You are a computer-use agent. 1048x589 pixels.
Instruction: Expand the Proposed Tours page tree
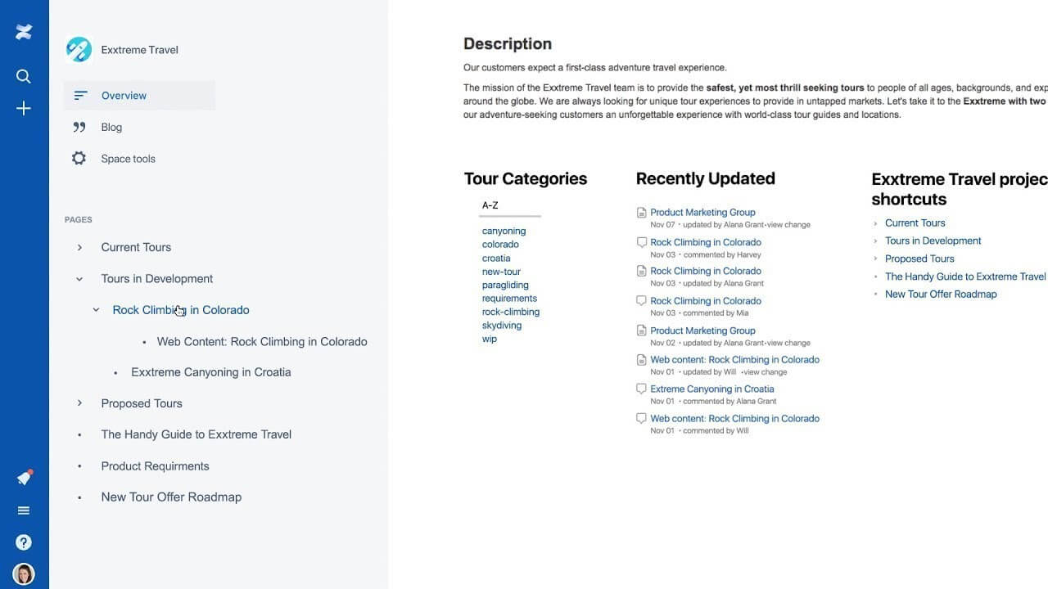coord(79,402)
